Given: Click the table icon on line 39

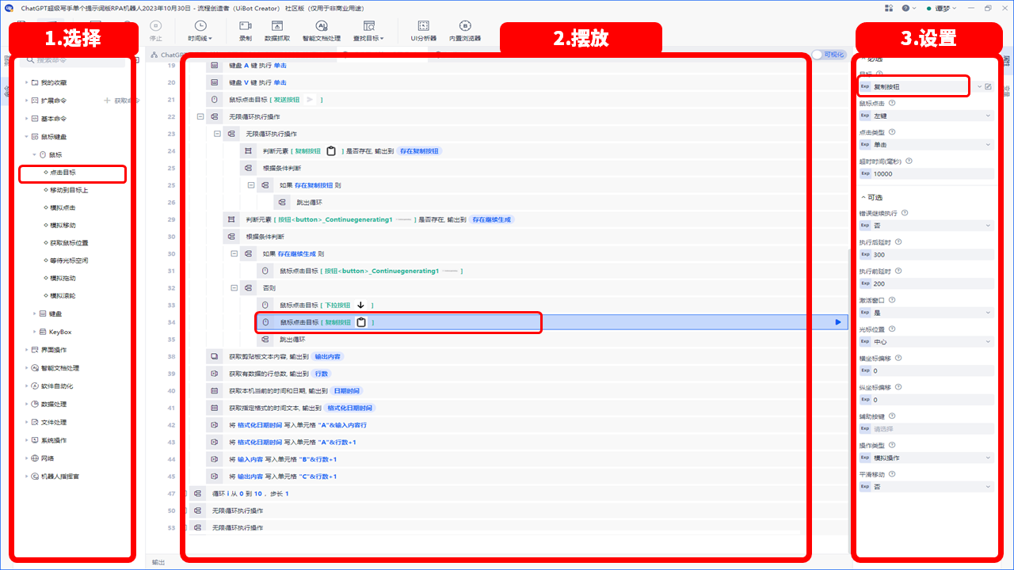Looking at the screenshot, I should pyautogui.click(x=214, y=374).
